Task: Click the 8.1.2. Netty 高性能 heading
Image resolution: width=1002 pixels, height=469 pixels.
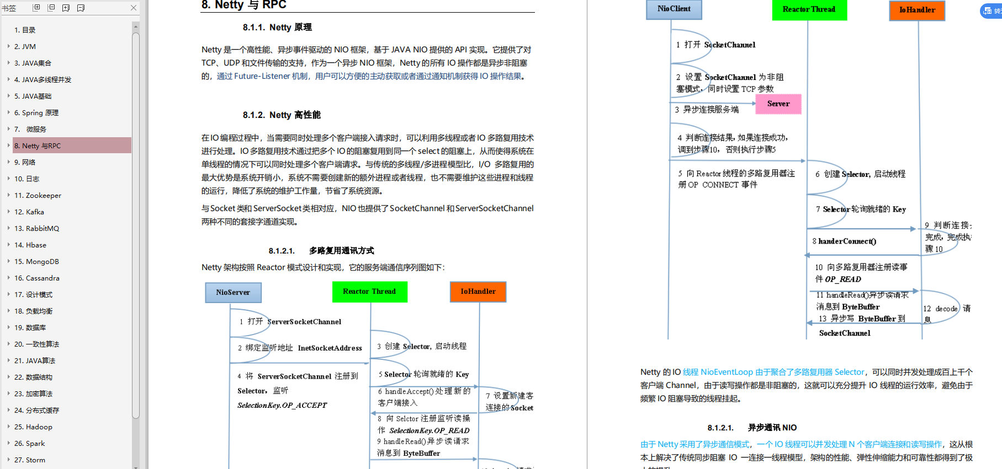Action: (x=282, y=115)
